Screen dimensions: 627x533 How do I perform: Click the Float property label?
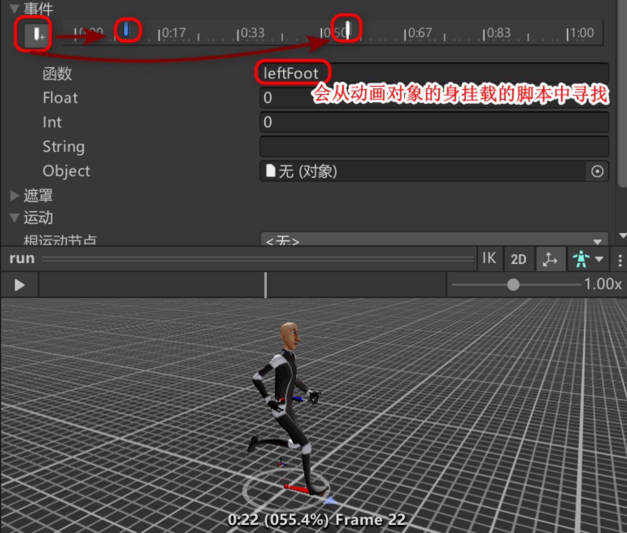click(x=60, y=98)
